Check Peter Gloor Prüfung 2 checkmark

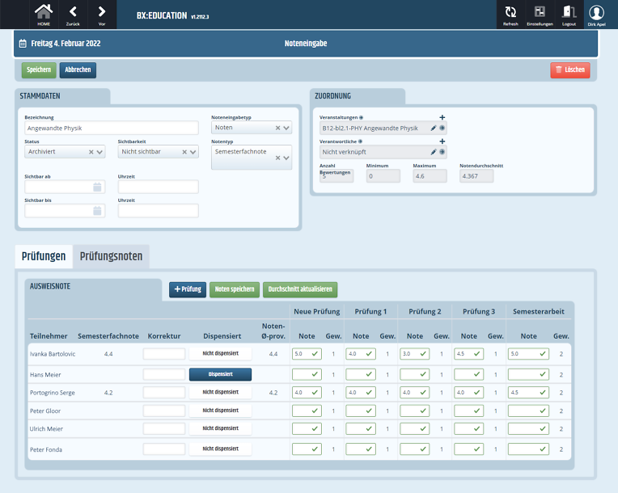coord(423,411)
